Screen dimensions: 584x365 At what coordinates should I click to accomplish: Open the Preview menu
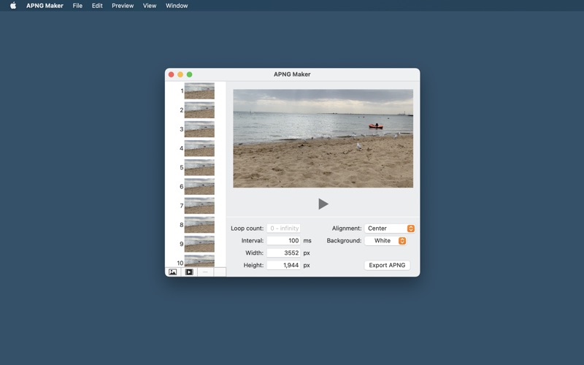pyautogui.click(x=123, y=6)
